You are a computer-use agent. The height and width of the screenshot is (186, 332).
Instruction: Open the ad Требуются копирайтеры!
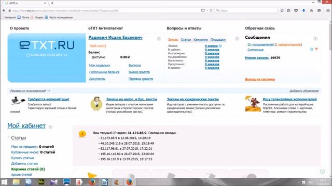pyautogui.click(x=48, y=99)
